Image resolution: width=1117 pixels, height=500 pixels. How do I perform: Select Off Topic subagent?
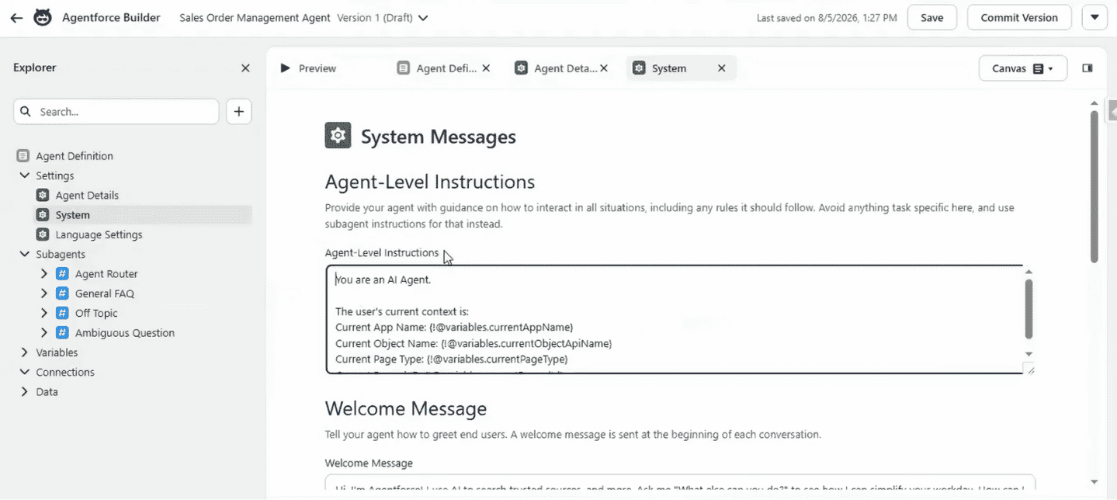point(96,314)
